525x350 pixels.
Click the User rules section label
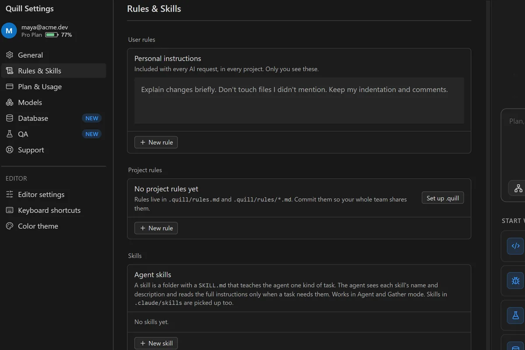(x=142, y=39)
